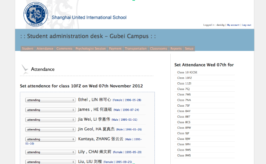Select Class 10 IGCSE in sidebar
This screenshot has height=164, width=266.
pyautogui.click(x=187, y=72)
